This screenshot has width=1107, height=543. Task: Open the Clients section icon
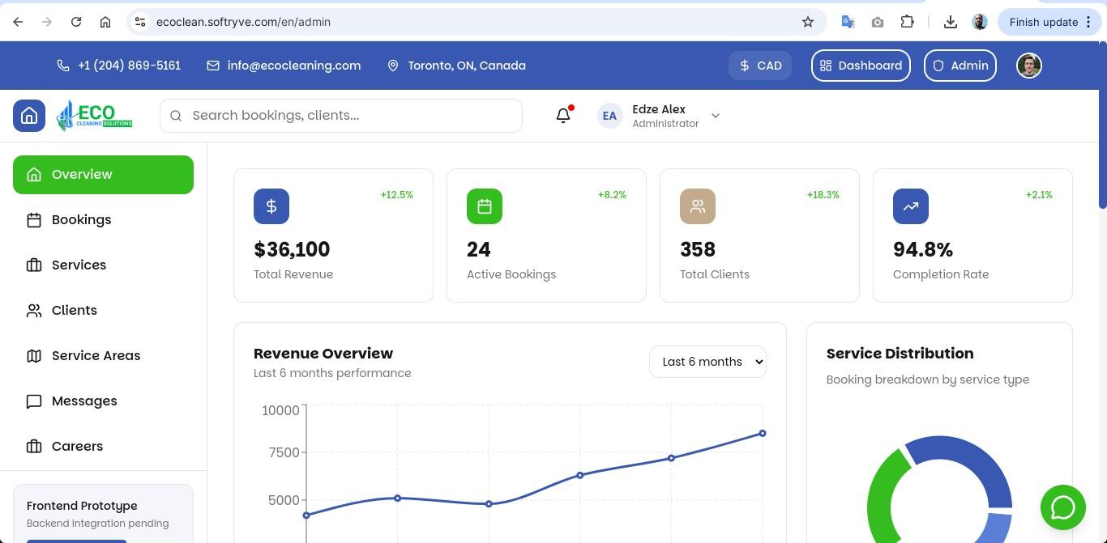(34, 310)
